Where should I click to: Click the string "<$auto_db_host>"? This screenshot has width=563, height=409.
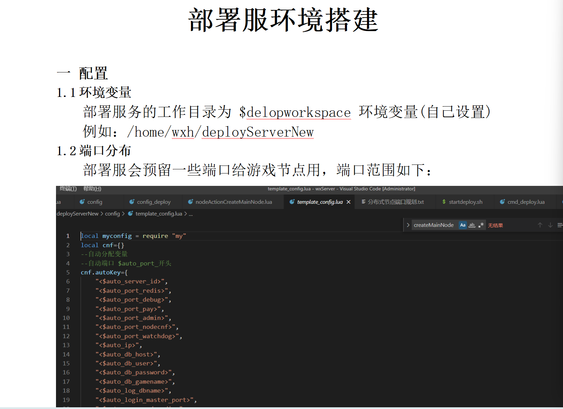[x=126, y=355]
